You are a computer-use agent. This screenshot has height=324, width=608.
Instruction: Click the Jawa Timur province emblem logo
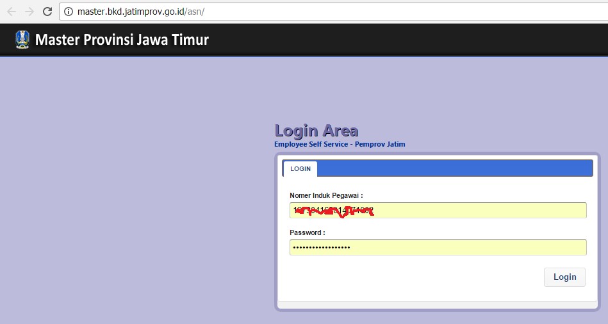pyautogui.click(x=22, y=40)
